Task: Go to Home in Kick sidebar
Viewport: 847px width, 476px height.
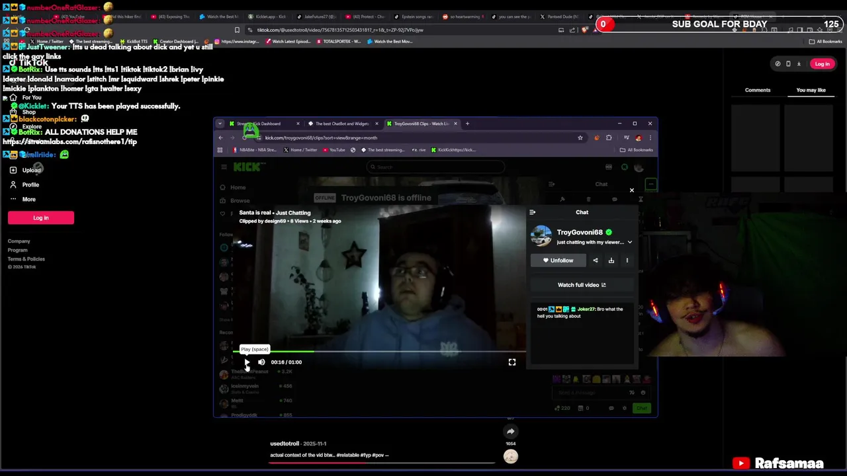Action: pyautogui.click(x=233, y=188)
